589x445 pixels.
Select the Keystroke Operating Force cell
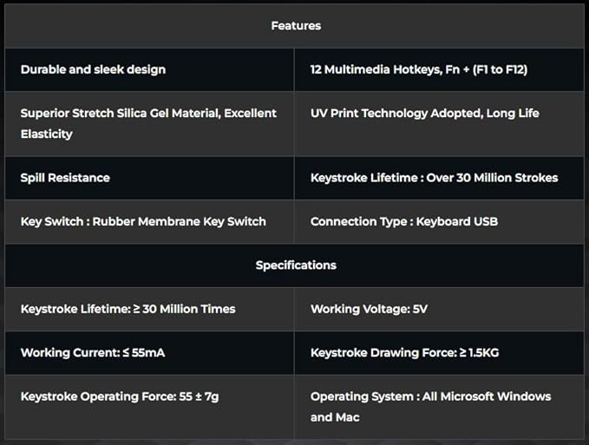tap(118, 396)
